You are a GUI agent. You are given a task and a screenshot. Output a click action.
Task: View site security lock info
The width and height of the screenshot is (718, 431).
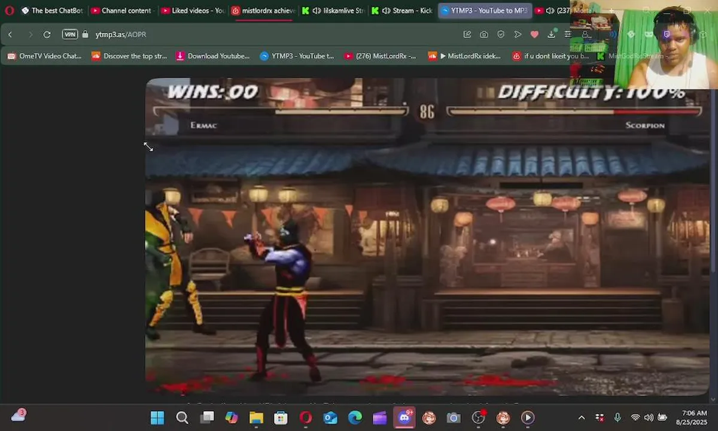85,35
